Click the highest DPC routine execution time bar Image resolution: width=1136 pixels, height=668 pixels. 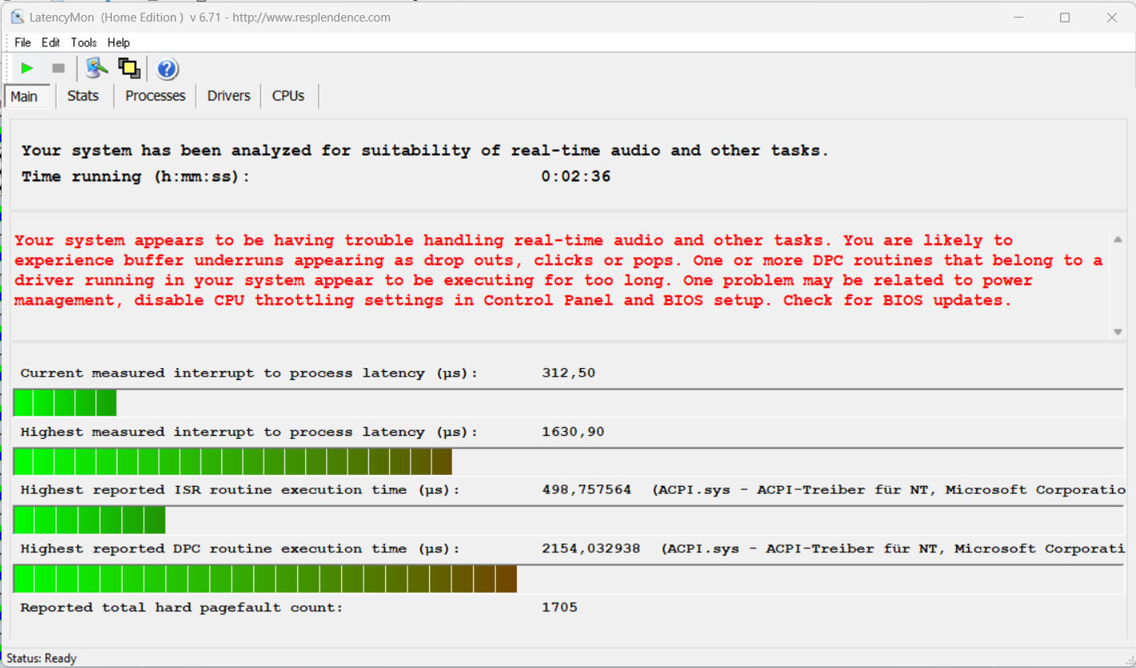pos(265,579)
